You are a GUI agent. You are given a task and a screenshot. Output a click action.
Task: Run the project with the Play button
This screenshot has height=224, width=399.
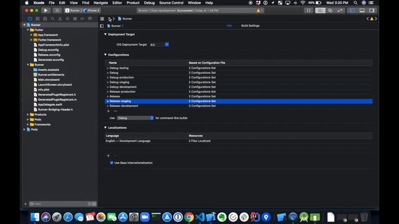point(46,11)
